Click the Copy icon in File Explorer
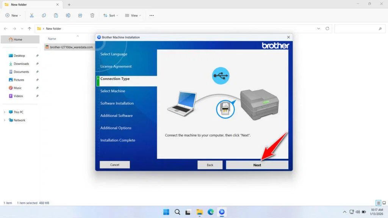 click(44, 15)
